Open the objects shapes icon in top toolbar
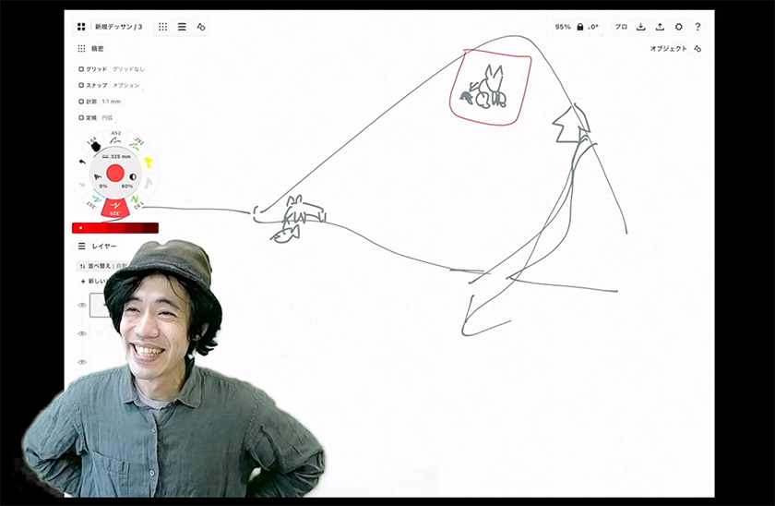This screenshot has height=506, width=775. [201, 27]
